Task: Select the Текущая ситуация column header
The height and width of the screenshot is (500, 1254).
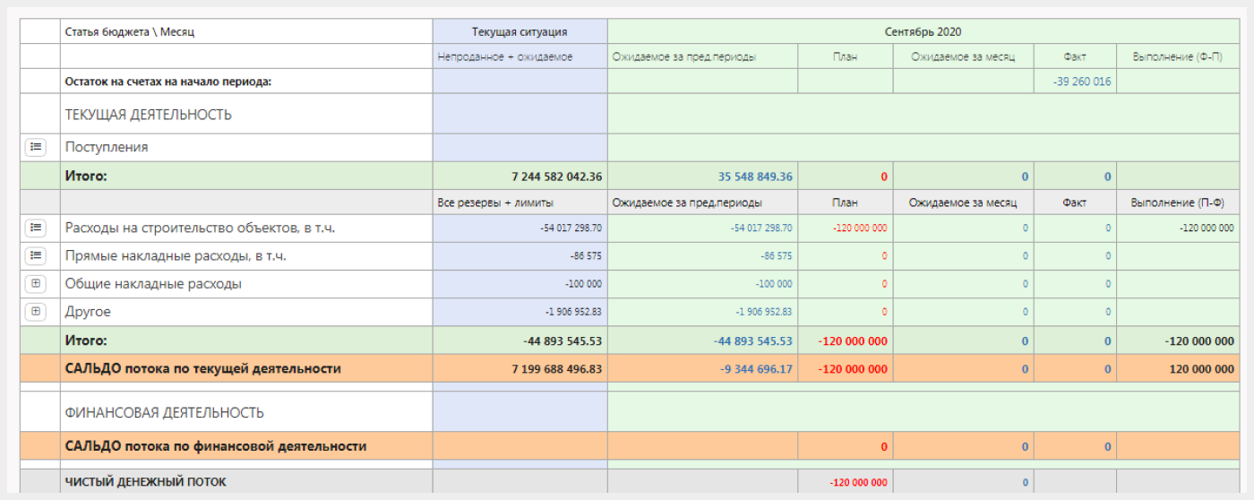Action: point(520,31)
